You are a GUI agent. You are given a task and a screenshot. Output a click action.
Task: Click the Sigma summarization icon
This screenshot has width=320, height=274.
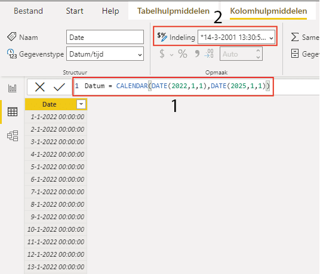point(295,37)
